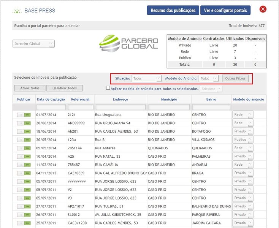This screenshot has width=279, height=228.
Task: Toggle publish switch for Rua Uruguaiana 2121
Action: [x=23, y=115]
